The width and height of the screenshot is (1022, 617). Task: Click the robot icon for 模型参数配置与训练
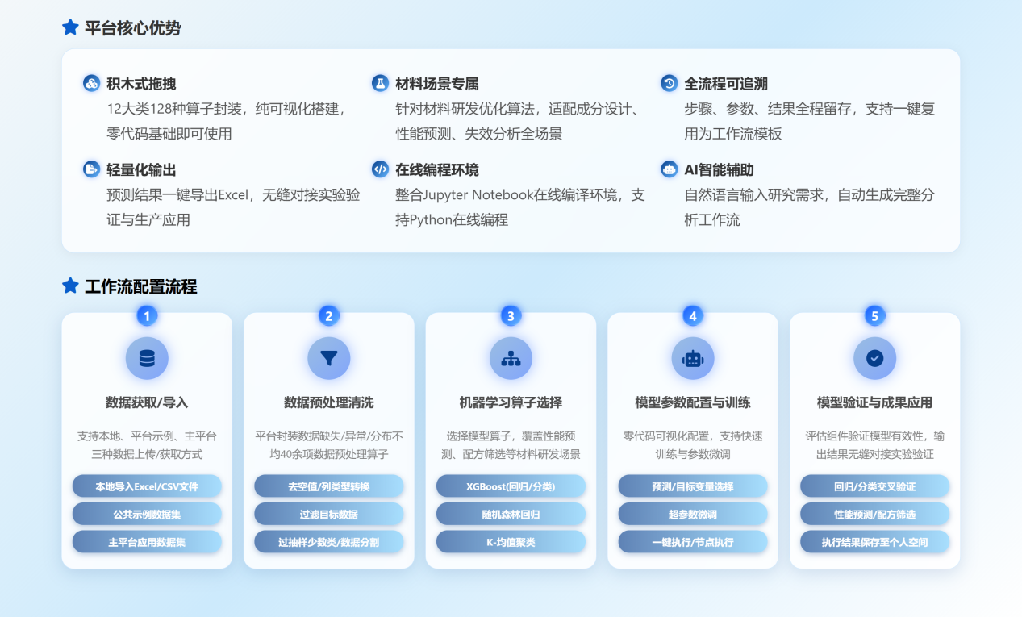(x=692, y=358)
